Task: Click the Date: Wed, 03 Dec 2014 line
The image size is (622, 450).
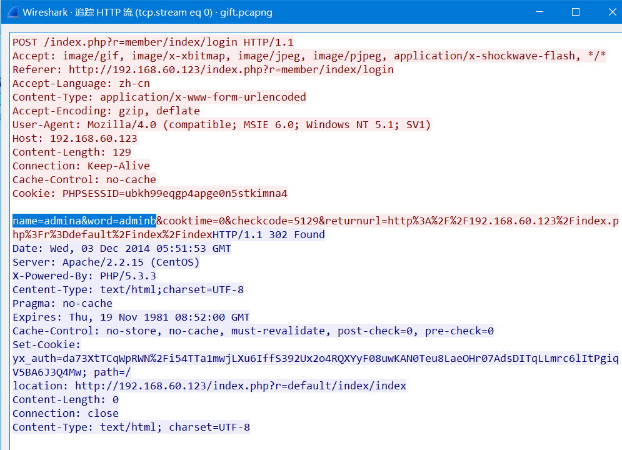Action: pos(122,249)
